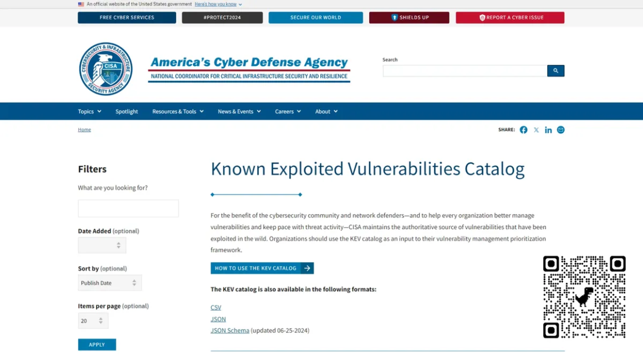Click Report a Cyber Issue button
The image size is (643, 361).
pyautogui.click(x=510, y=18)
